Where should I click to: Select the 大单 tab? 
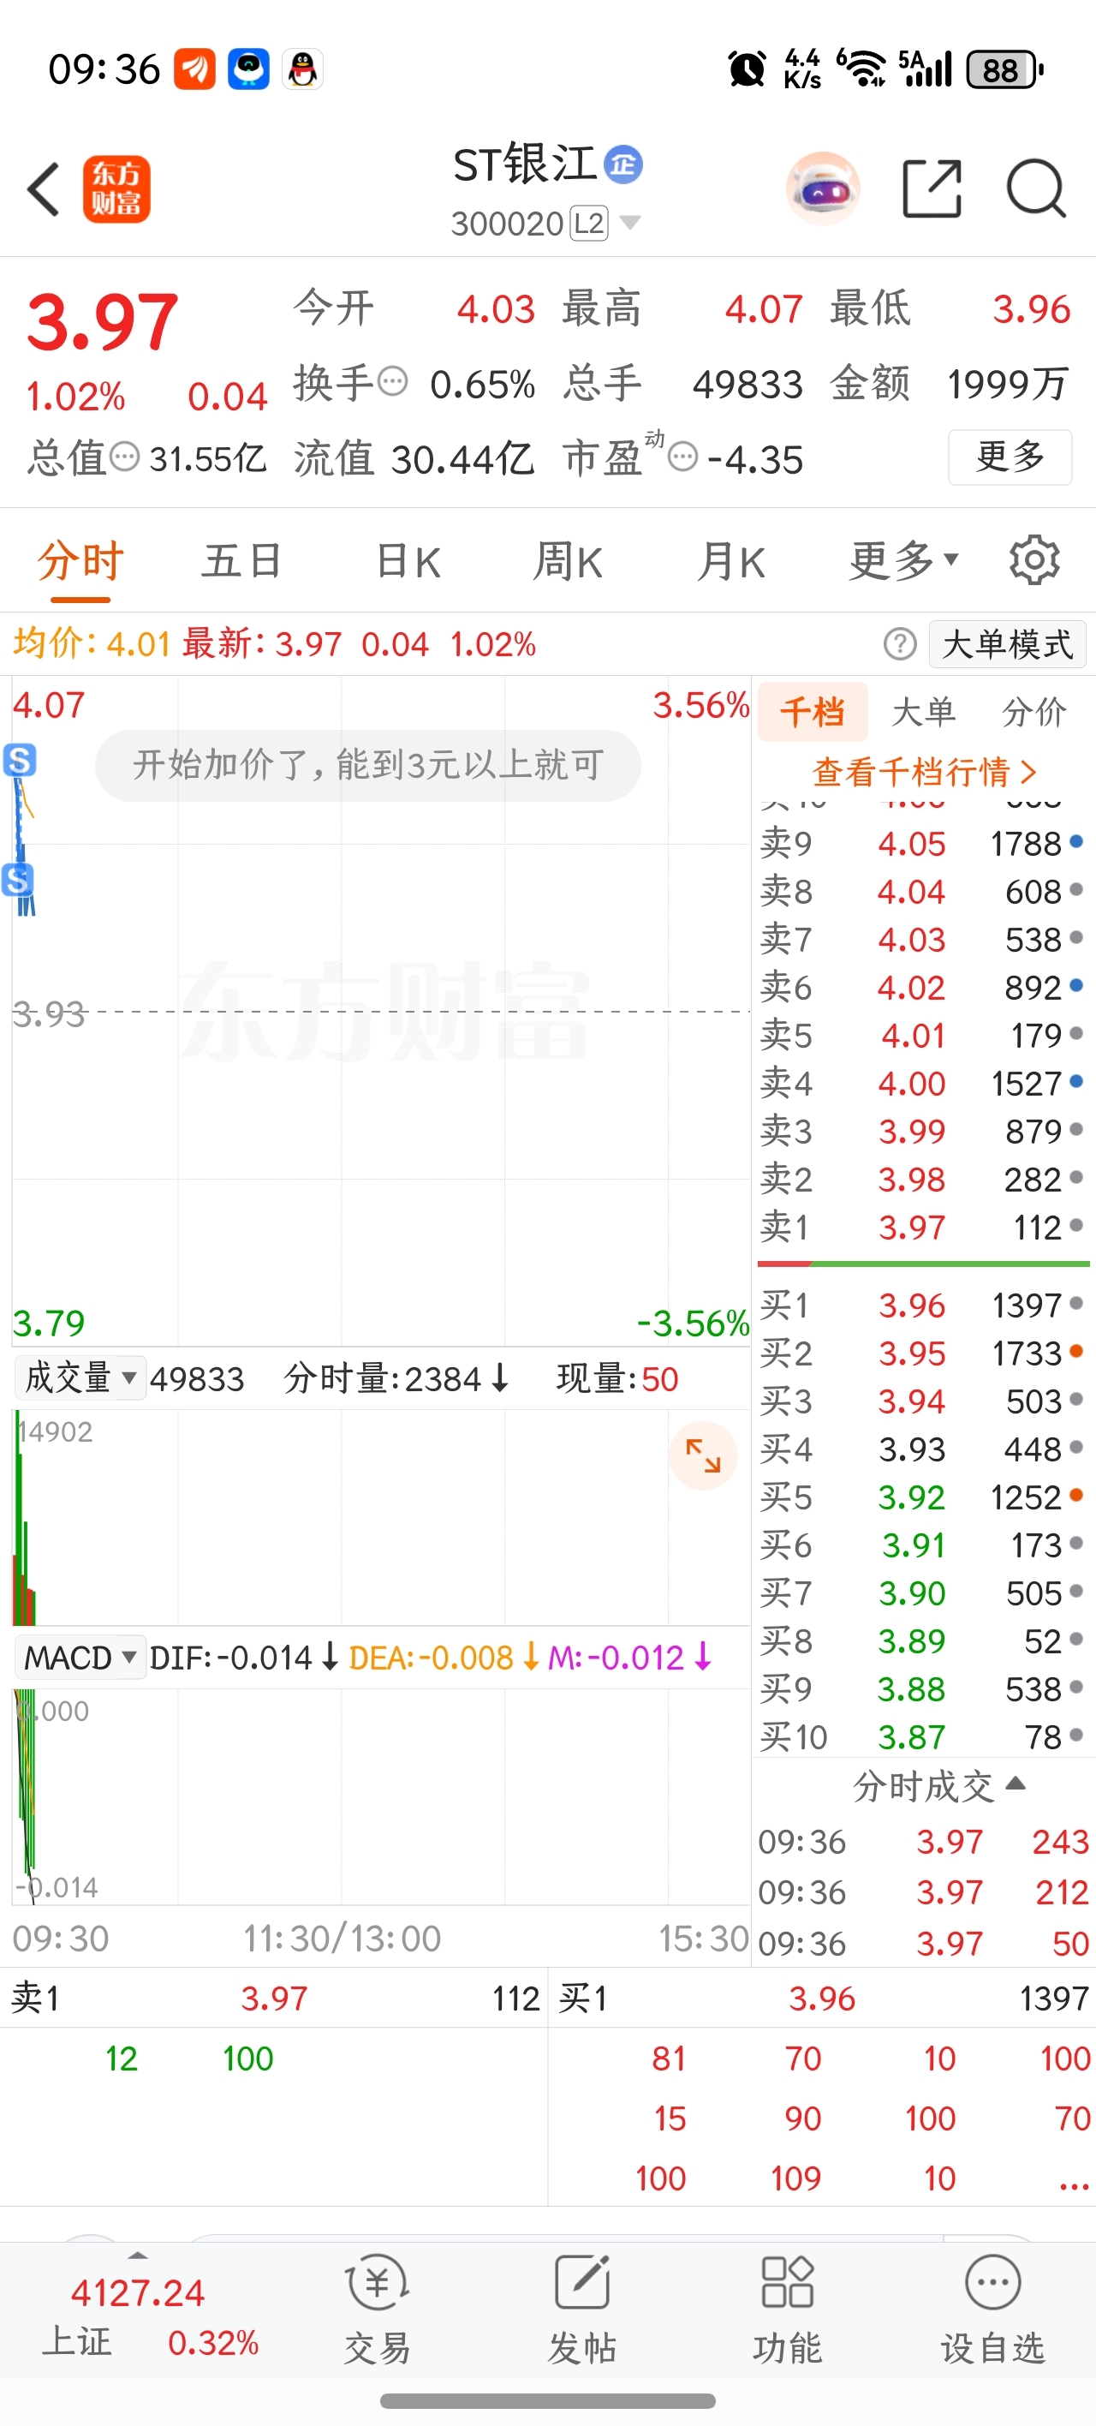pos(924,712)
